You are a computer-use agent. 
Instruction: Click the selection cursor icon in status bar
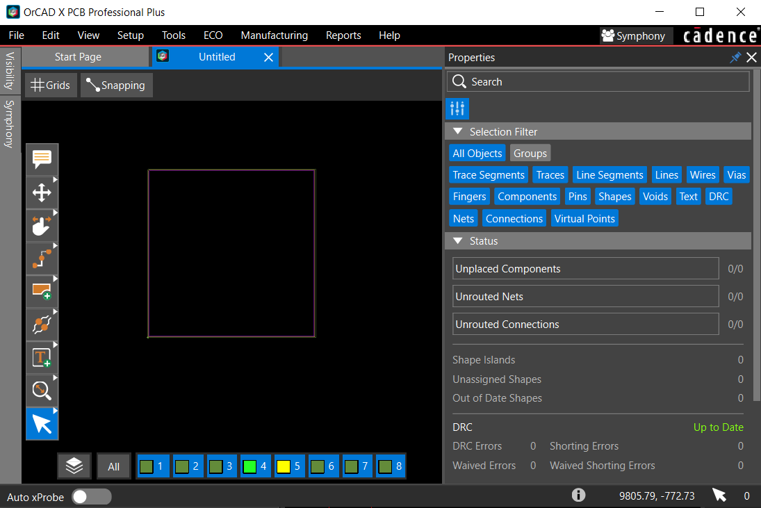click(x=719, y=495)
